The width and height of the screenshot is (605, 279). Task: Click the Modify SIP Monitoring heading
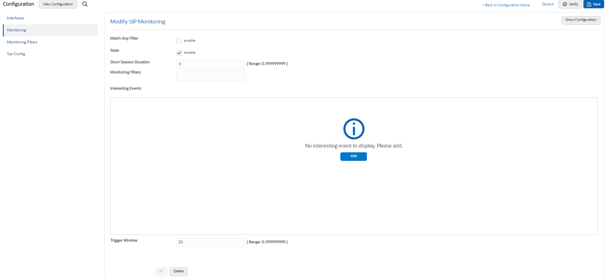(x=138, y=22)
